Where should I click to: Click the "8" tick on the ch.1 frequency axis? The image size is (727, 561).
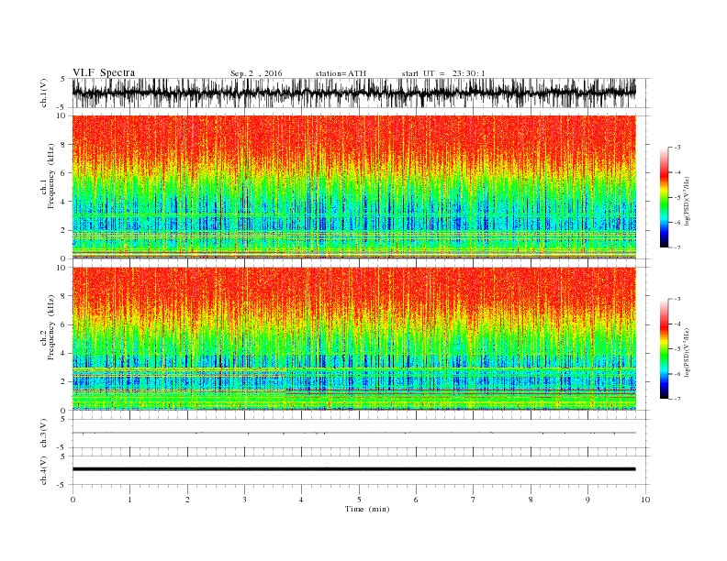[x=64, y=145]
